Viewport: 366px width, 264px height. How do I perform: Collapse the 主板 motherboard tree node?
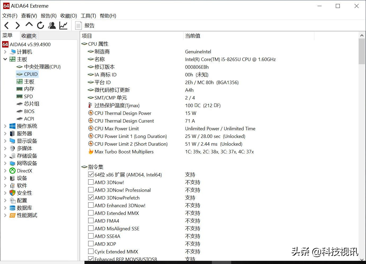[x=5, y=59]
